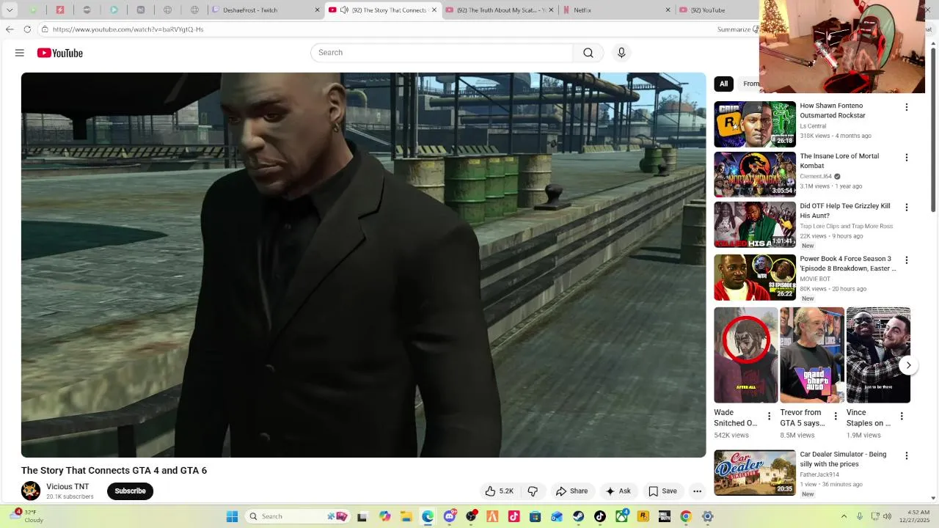
Task: Open The Insane Lore of Mortal Kombat thumbnail
Action: coord(755,175)
